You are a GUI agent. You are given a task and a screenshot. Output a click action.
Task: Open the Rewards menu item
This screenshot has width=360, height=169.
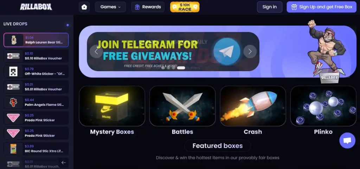point(148,7)
